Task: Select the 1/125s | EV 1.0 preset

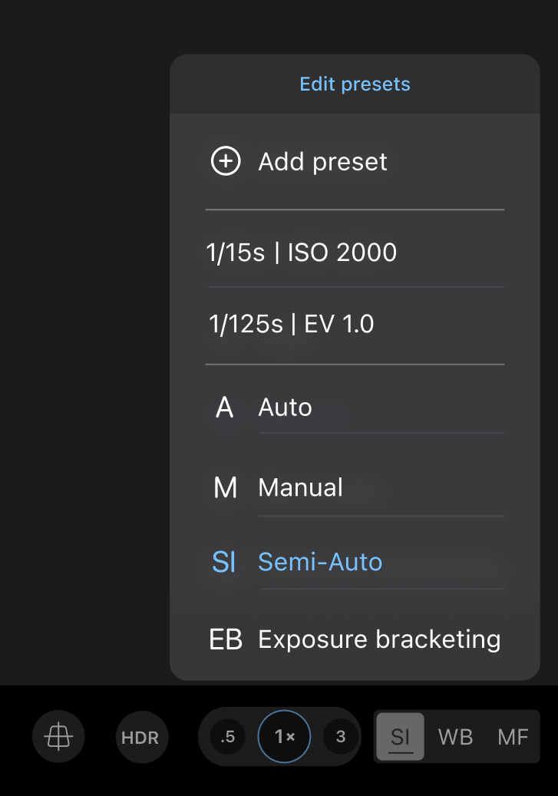Action: (x=290, y=323)
